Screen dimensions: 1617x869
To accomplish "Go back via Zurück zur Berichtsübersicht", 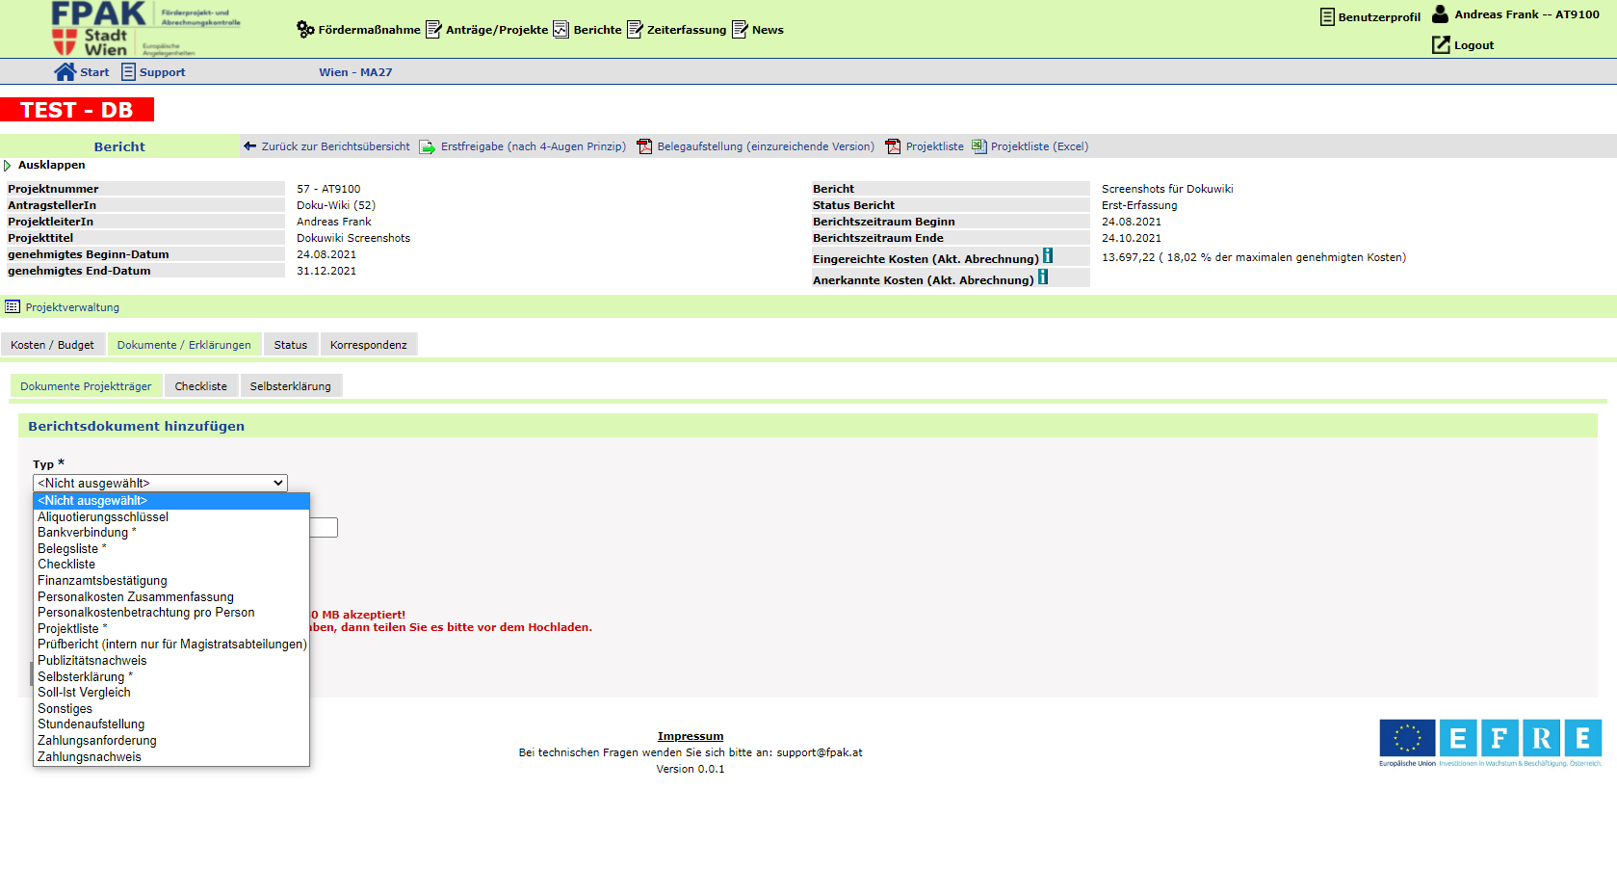I will [334, 146].
